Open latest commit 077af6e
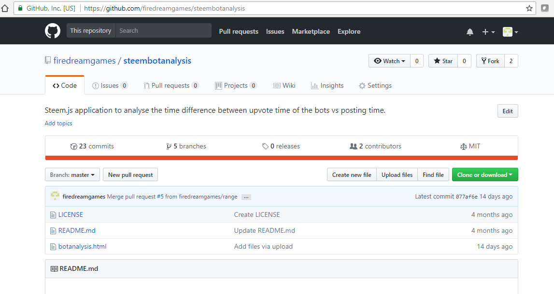554x294 pixels. [467, 197]
